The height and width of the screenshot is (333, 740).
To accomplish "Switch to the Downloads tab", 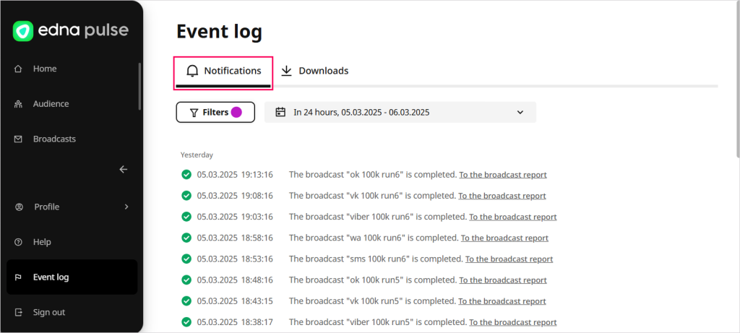I will tap(314, 71).
